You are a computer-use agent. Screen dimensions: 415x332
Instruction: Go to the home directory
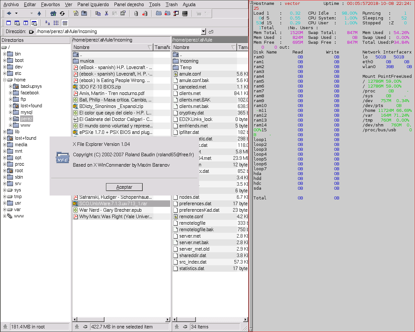click(x=53, y=13)
